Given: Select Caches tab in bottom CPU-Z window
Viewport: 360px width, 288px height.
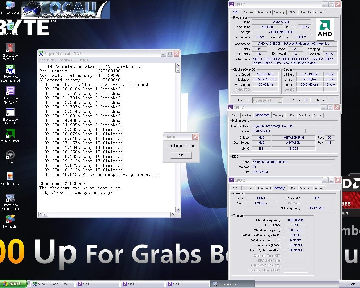Looking at the screenshot, I should click(x=248, y=188).
